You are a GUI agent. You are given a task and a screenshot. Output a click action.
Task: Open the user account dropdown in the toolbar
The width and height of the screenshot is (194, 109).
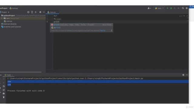click(149, 8)
